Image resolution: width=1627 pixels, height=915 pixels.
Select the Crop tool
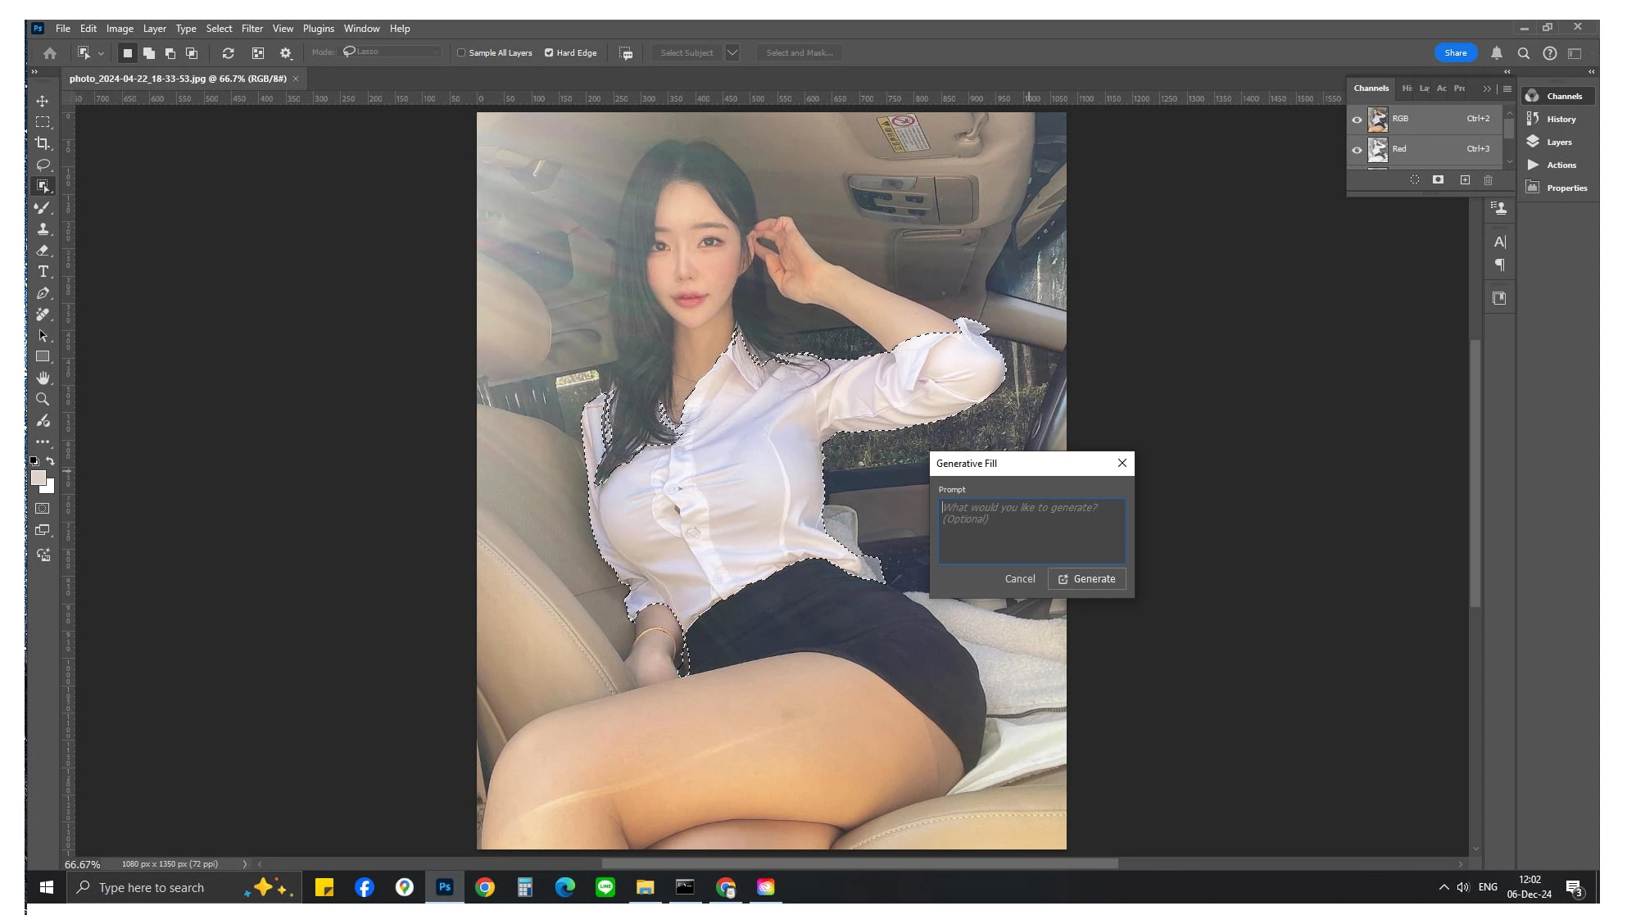pos(43,143)
